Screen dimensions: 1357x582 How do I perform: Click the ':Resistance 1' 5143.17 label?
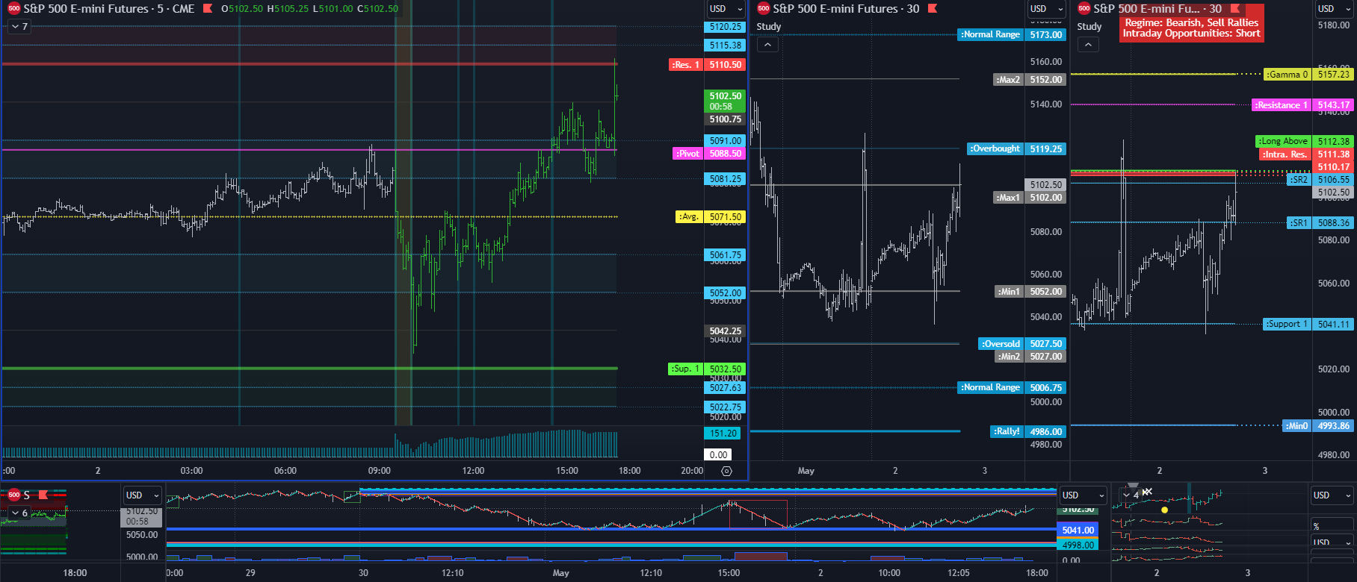1302,105
